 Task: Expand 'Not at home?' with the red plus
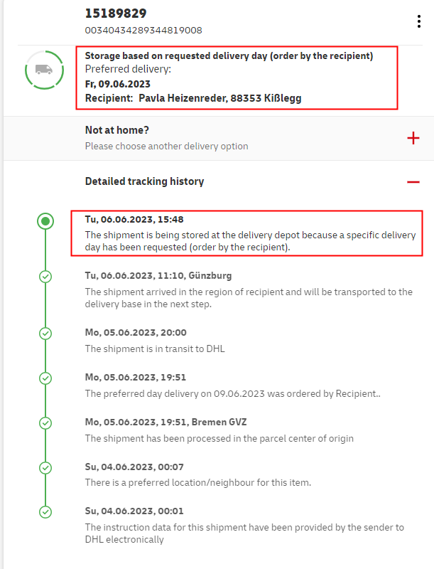pyautogui.click(x=413, y=138)
